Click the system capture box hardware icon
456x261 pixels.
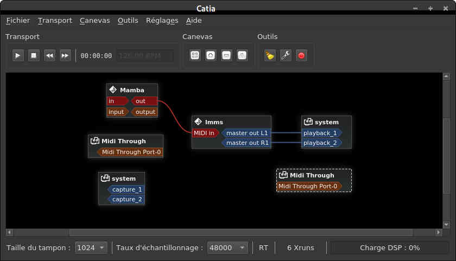105,178
